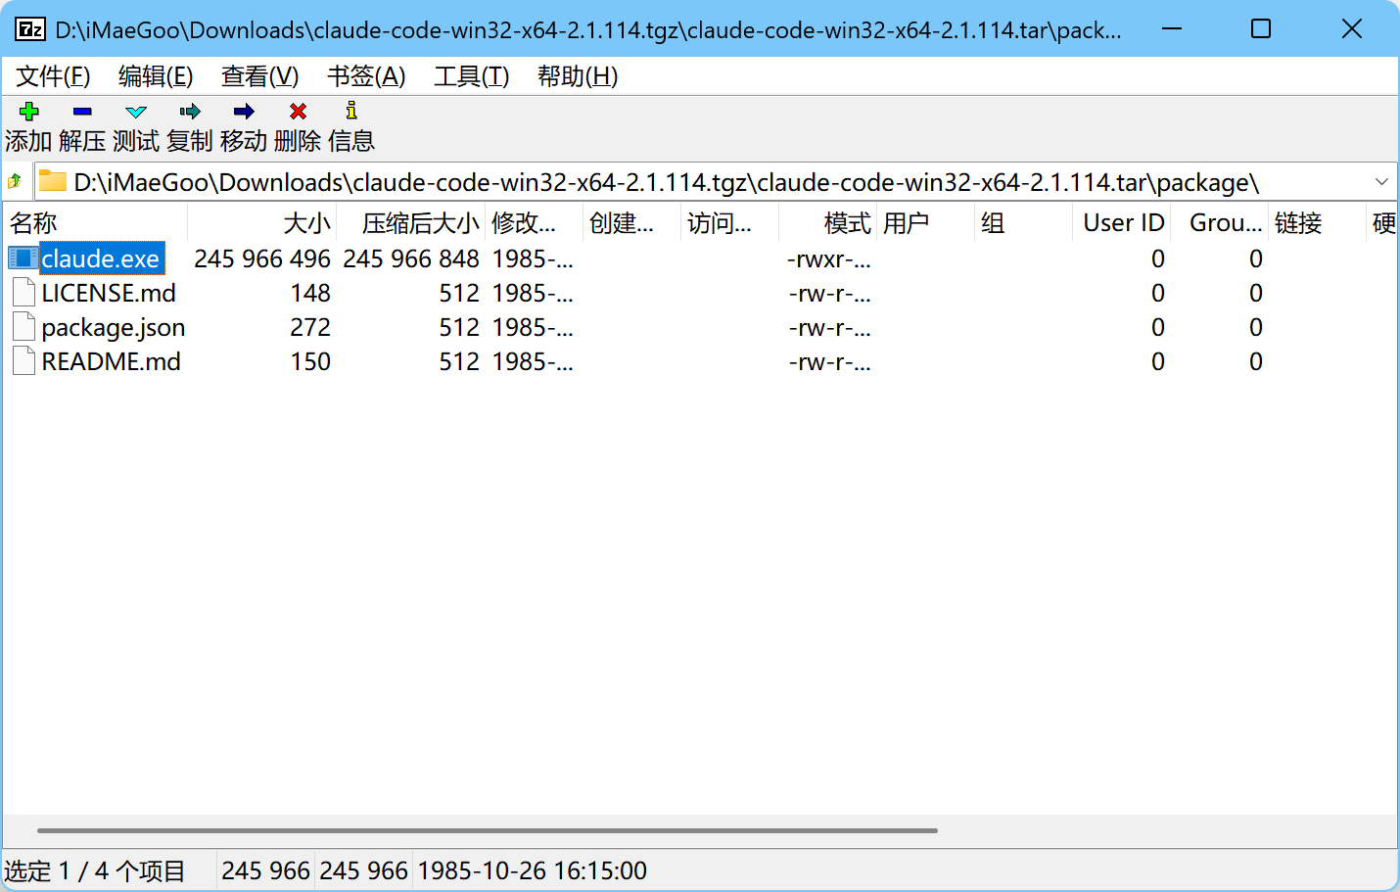Click the up-folder icon beside address bar

tap(16, 182)
